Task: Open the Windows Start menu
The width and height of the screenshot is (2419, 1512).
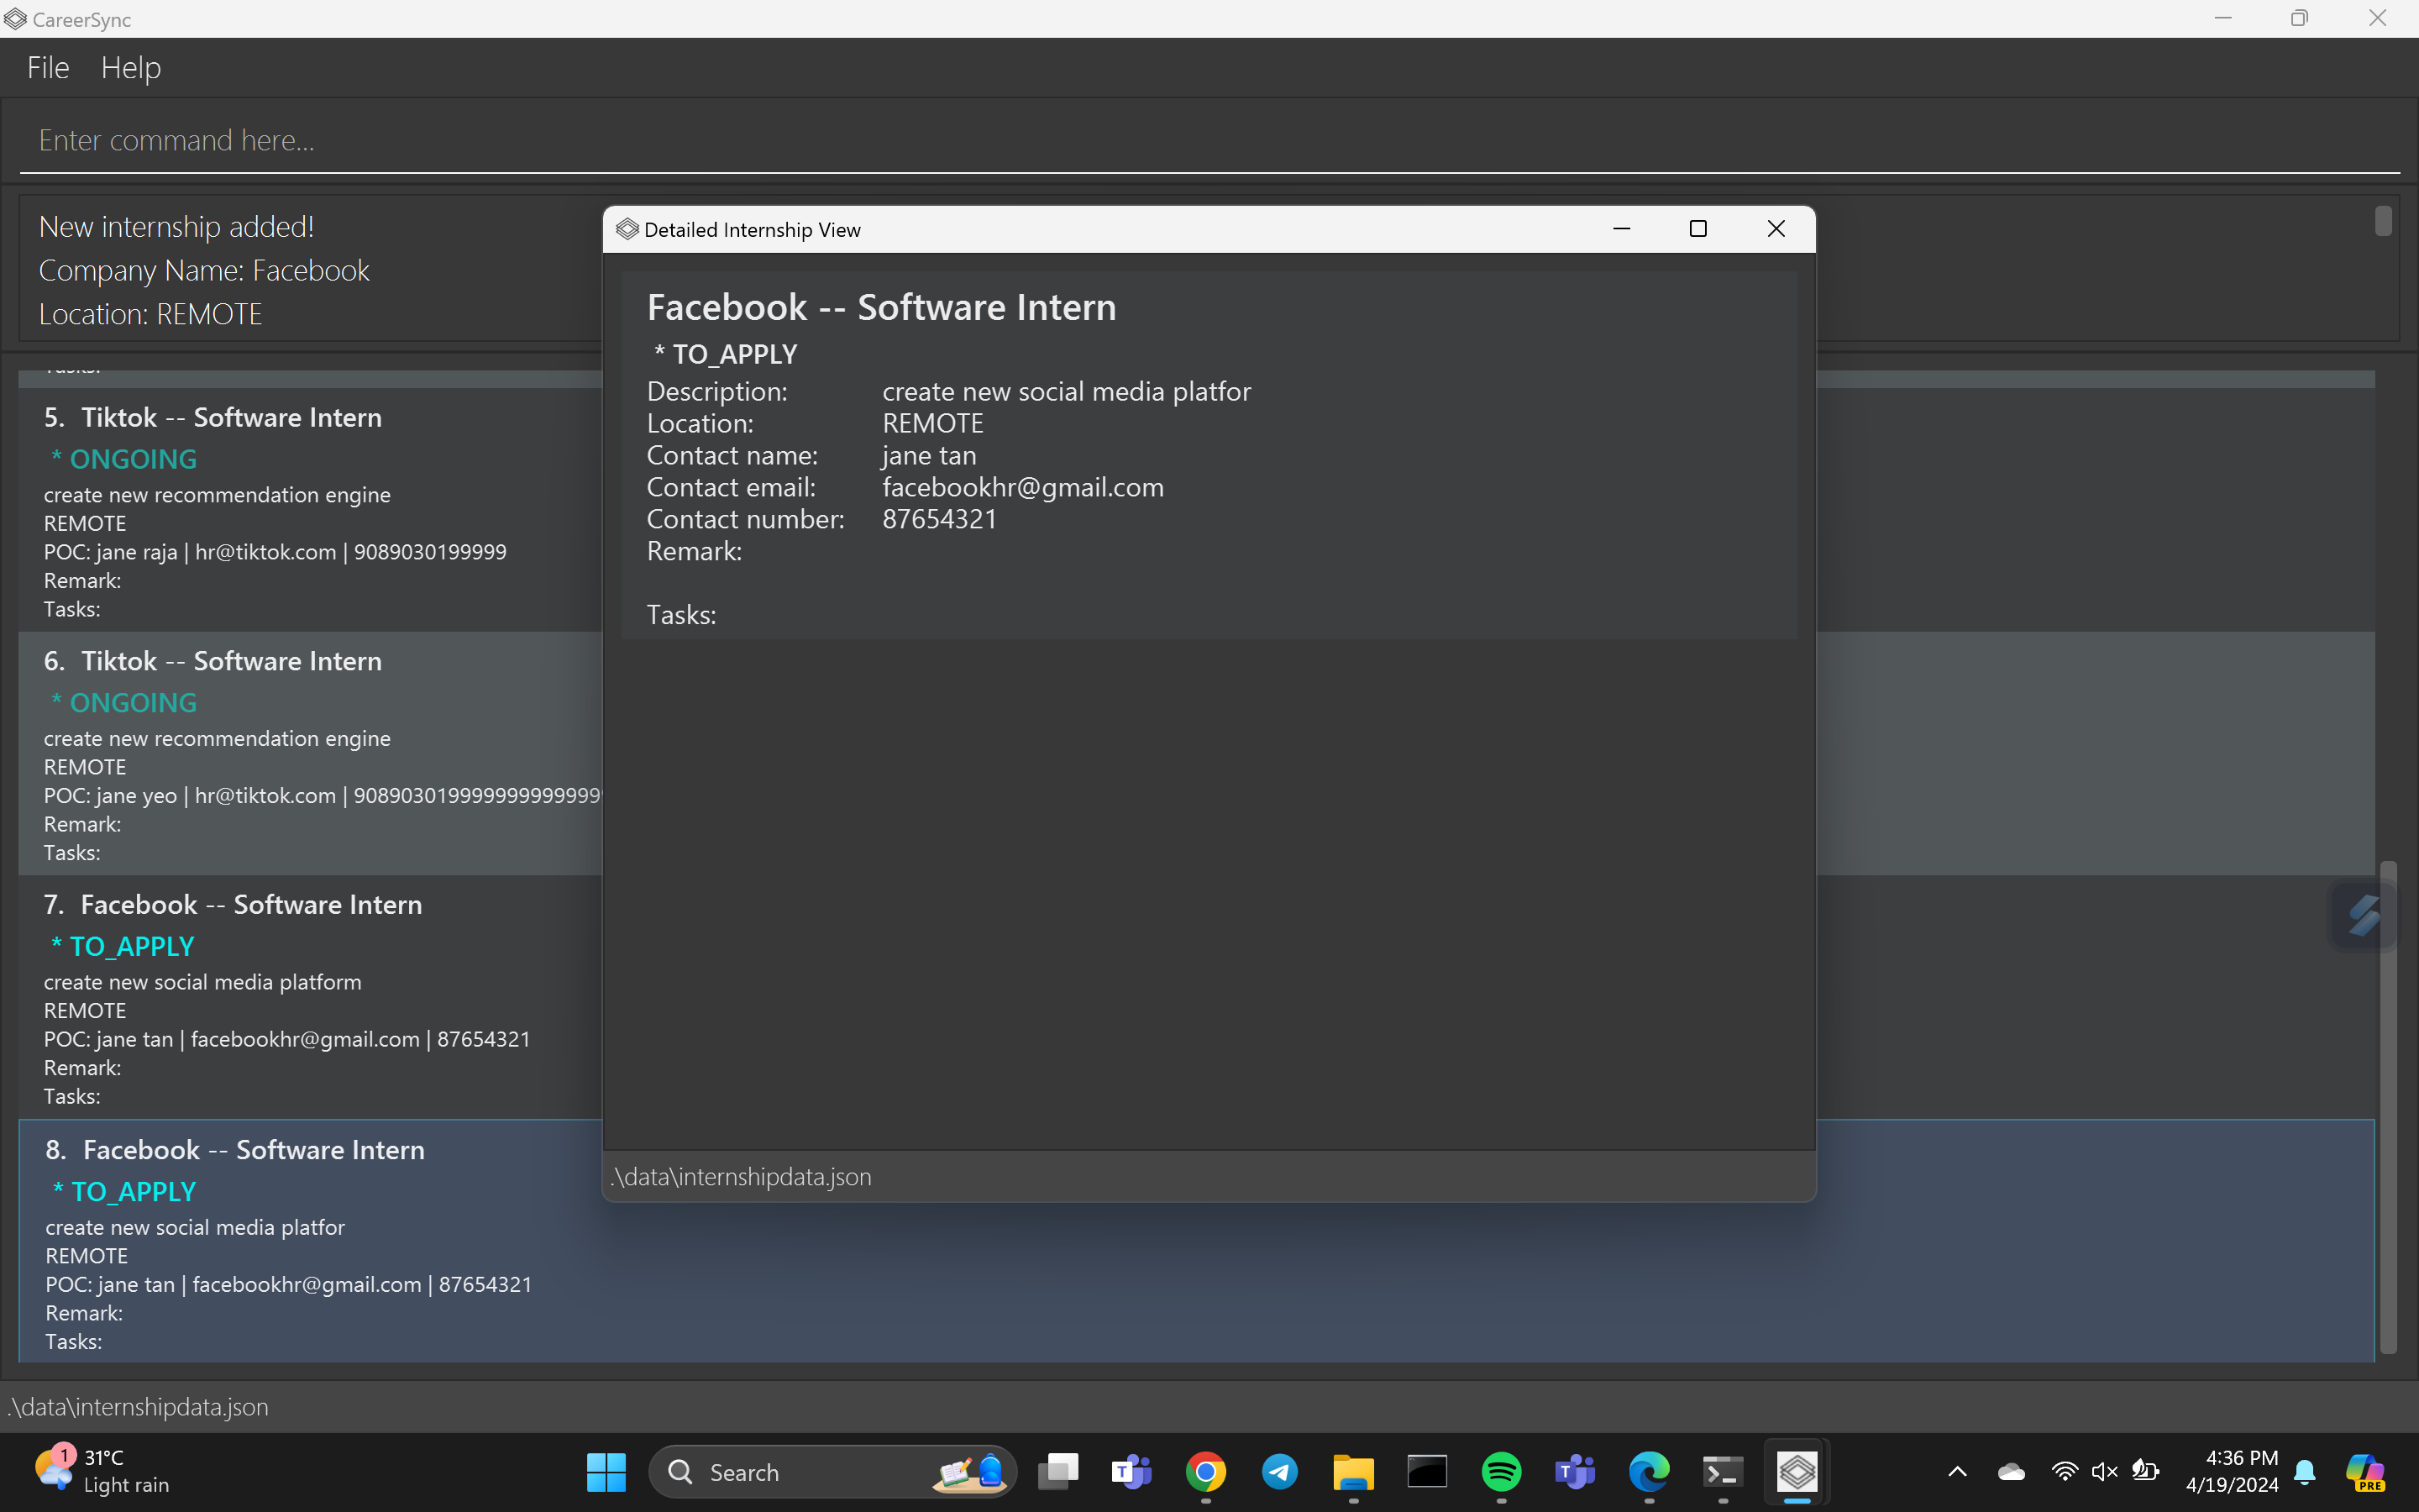Action: click(606, 1472)
